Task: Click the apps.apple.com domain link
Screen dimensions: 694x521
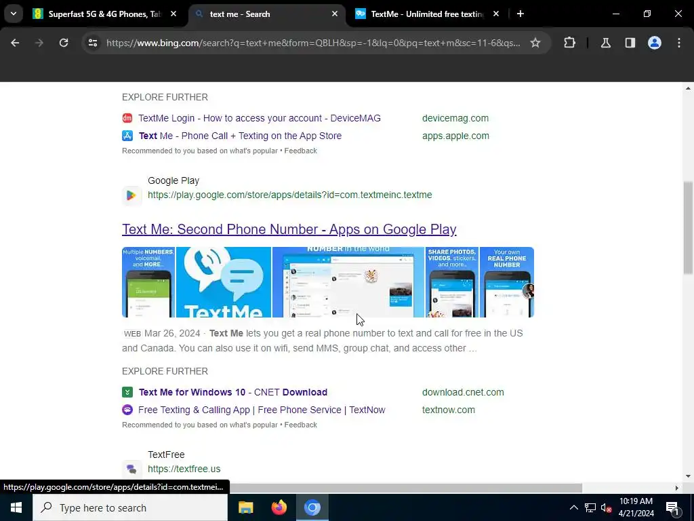Action: [455, 136]
